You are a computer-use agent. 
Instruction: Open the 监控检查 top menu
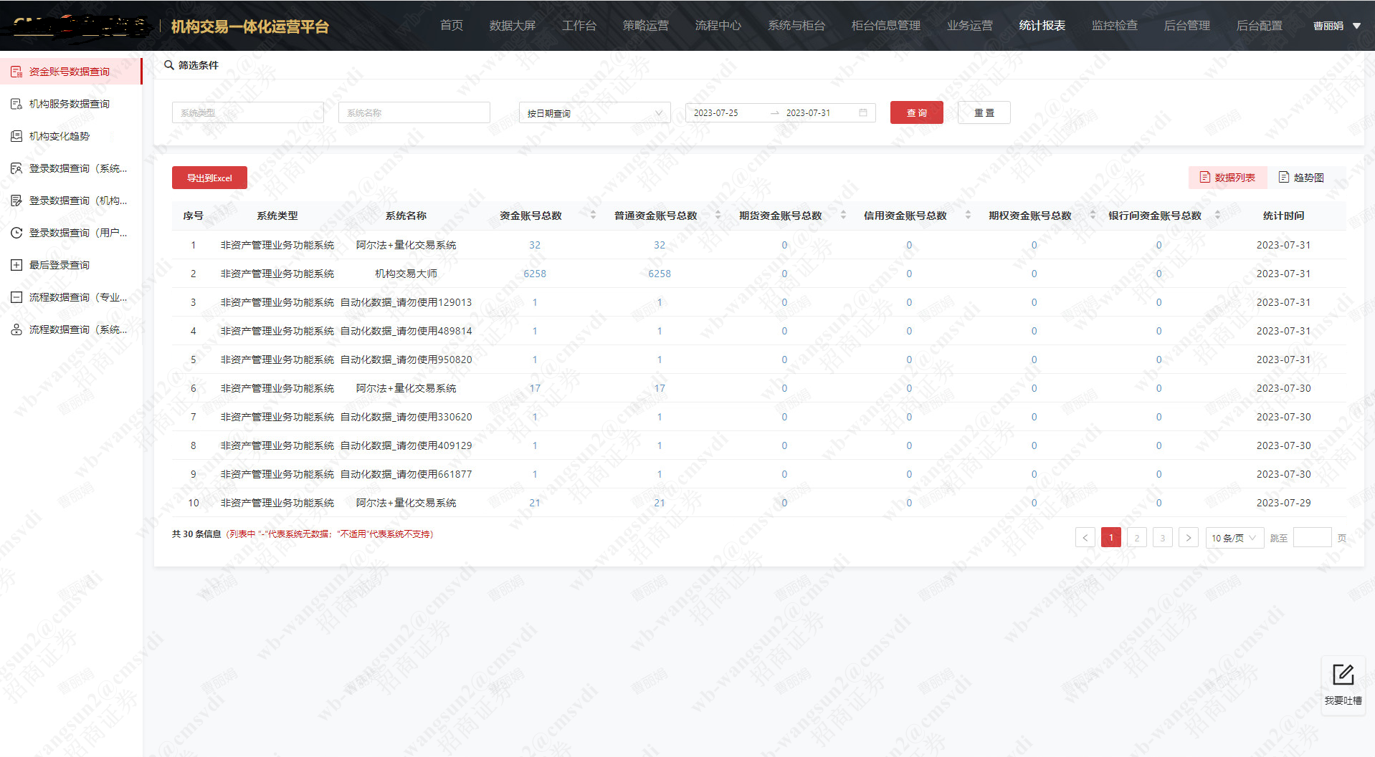point(1115,26)
